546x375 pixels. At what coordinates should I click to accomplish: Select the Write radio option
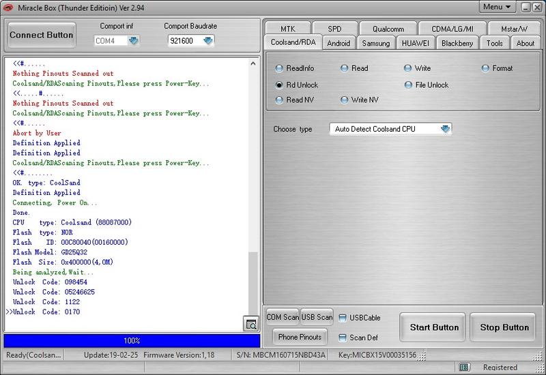click(417, 68)
